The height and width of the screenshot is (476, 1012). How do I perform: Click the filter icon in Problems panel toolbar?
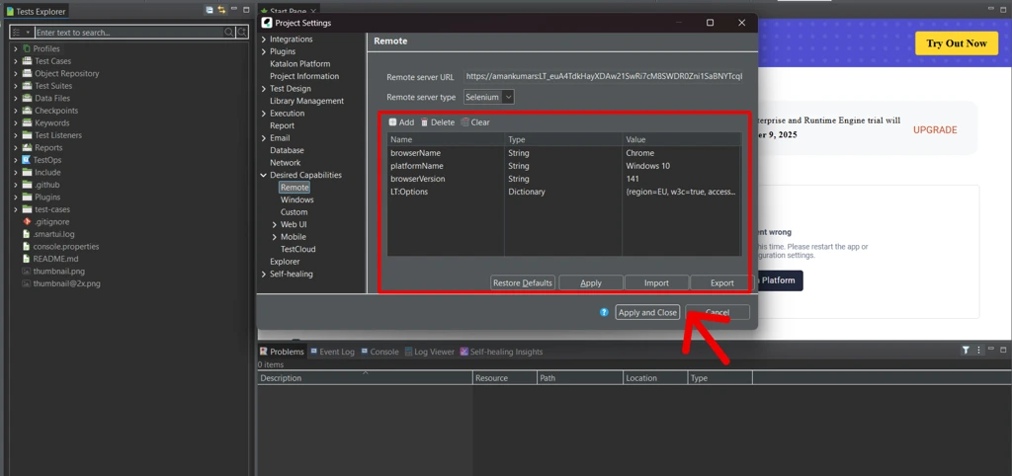[966, 351]
